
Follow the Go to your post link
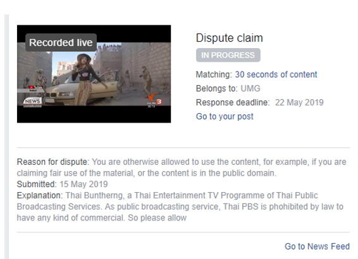point(225,116)
